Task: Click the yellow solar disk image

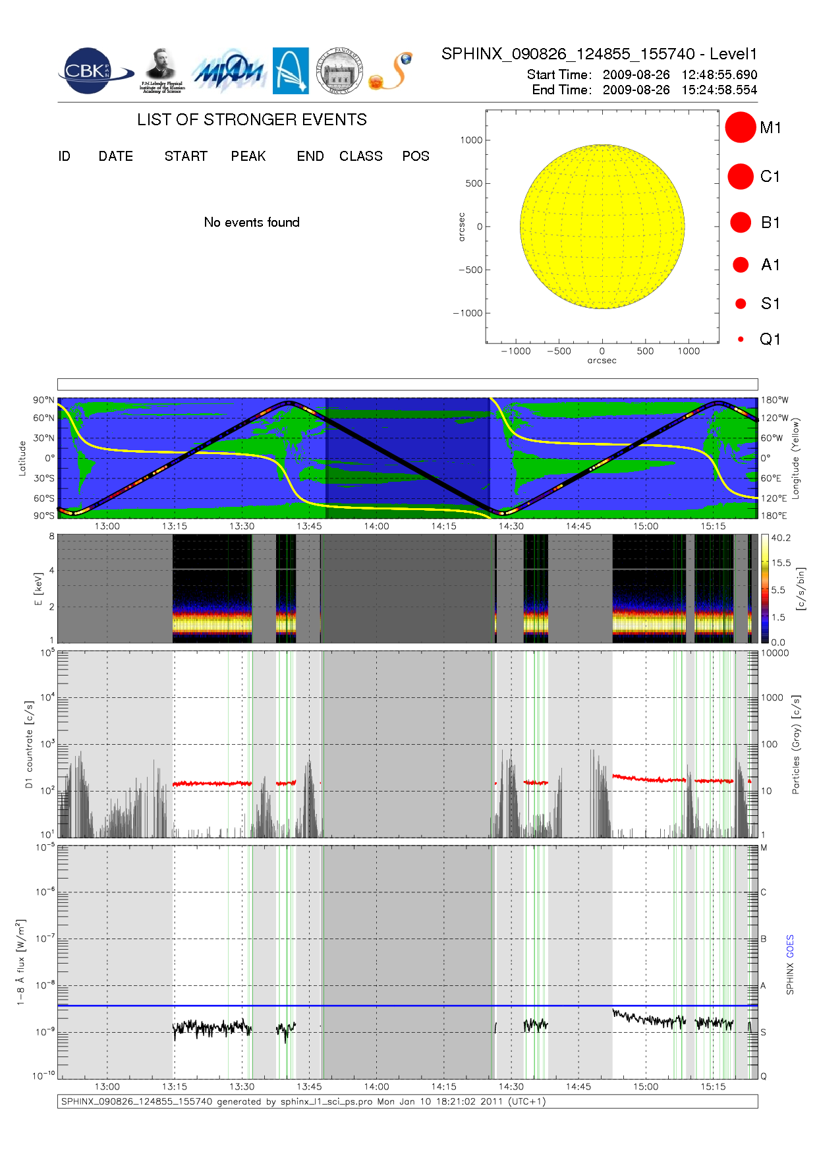Action: tap(602, 227)
